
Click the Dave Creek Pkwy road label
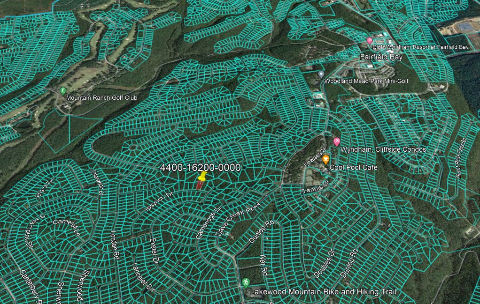pyautogui.click(x=237, y=219)
